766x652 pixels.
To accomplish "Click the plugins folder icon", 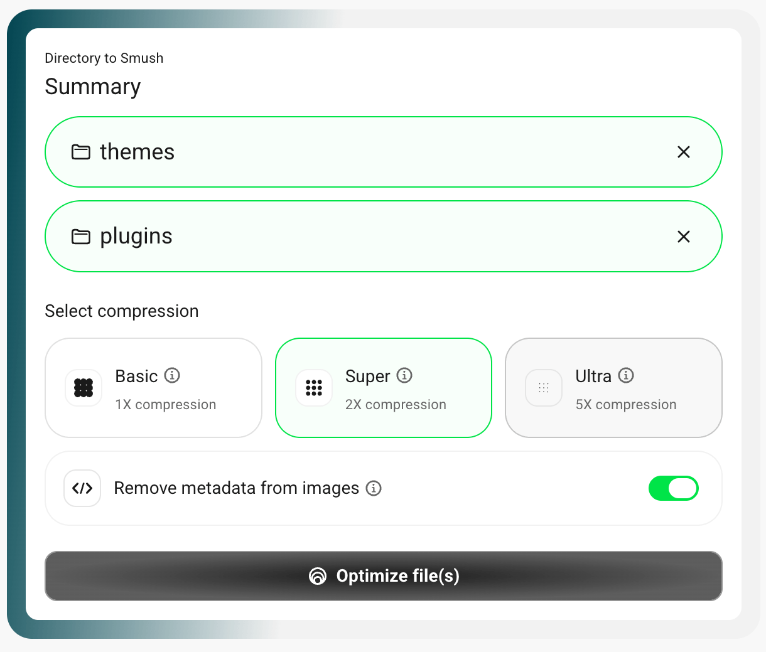I will [81, 237].
